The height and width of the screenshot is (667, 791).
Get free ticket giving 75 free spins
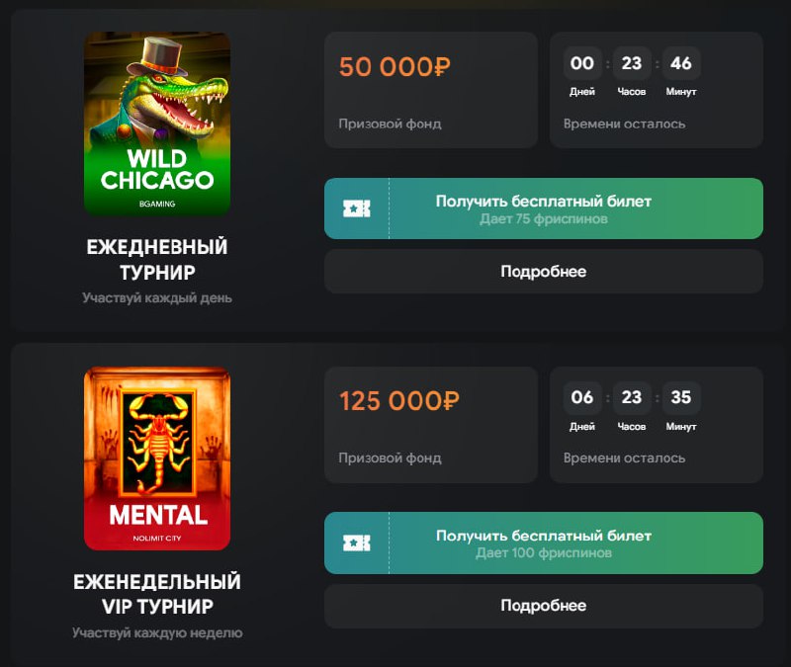(x=544, y=208)
